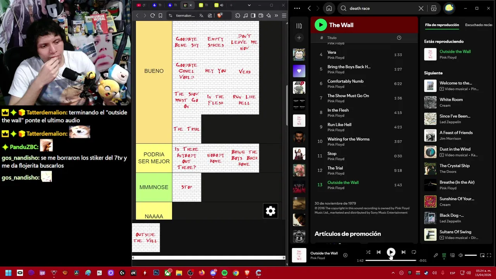Close the active tiermaker tab
The width and height of the screenshot is (496, 279).
[x=191, y=5]
